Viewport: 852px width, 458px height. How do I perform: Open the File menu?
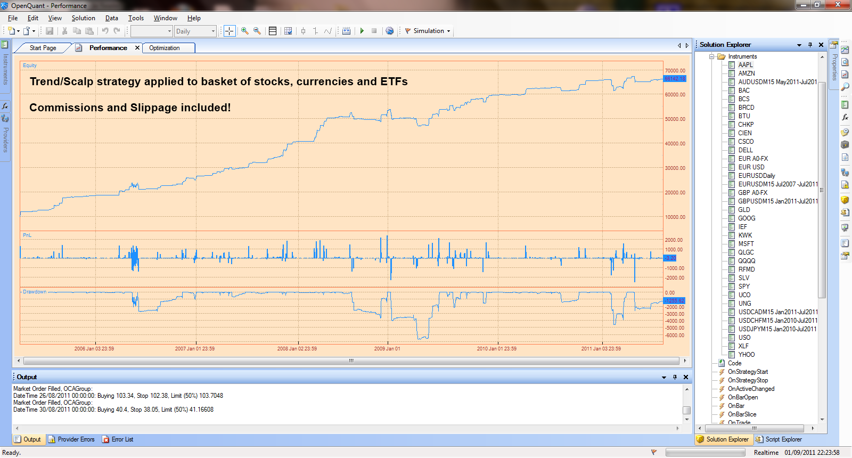pyautogui.click(x=13, y=18)
